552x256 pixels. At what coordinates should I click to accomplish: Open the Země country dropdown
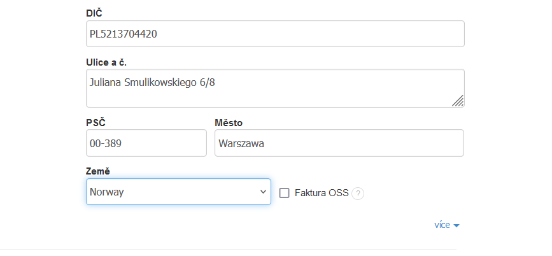(x=178, y=192)
